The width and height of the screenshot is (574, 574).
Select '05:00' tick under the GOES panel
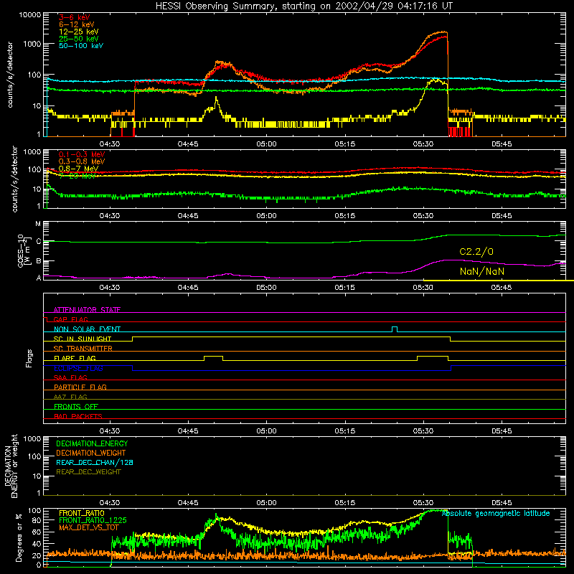pyautogui.click(x=266, y=288)
